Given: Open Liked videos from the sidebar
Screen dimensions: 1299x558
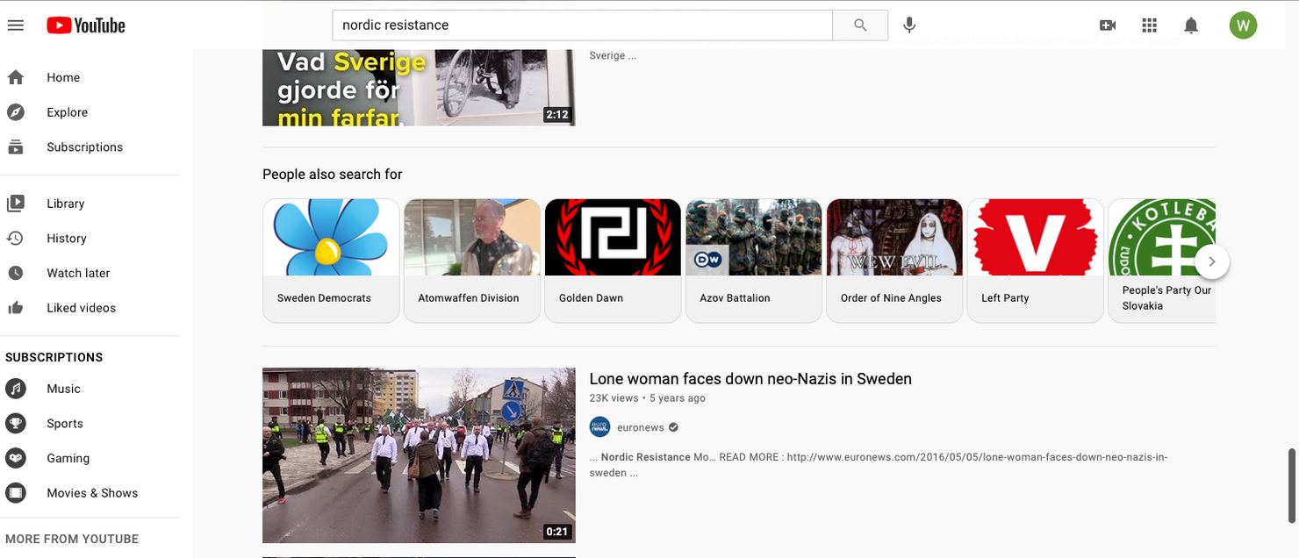Looking at the screenshot, I should [82, 308].
